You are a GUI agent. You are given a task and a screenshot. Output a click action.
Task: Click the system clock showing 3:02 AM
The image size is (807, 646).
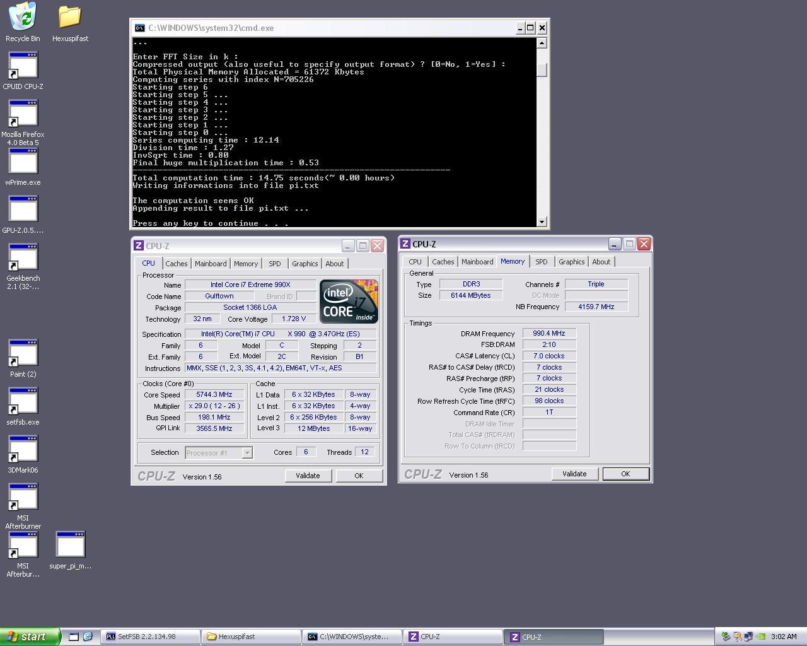click(784, 637)
